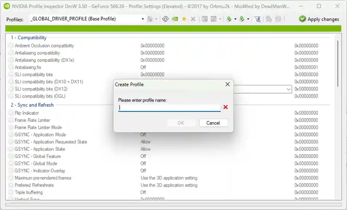
Task: Click Apply changes button
Action: (x=319, y=19)
